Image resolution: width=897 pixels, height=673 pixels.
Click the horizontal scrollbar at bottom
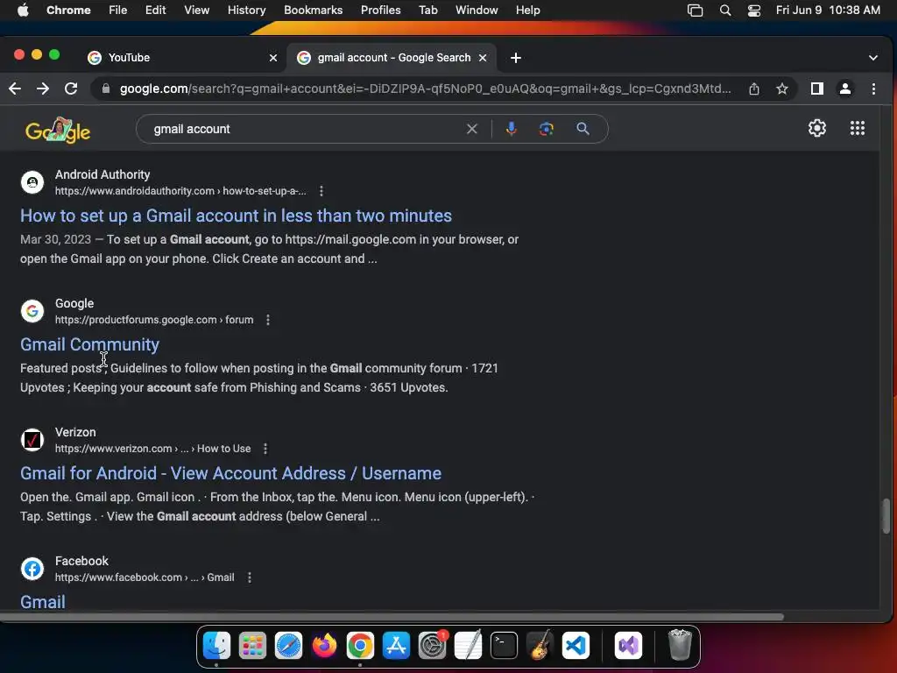392,617
